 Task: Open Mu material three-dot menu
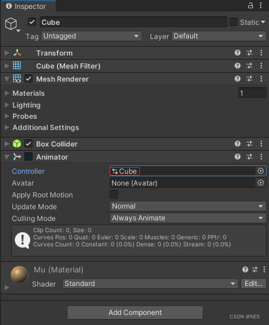(x=264, y=269)
